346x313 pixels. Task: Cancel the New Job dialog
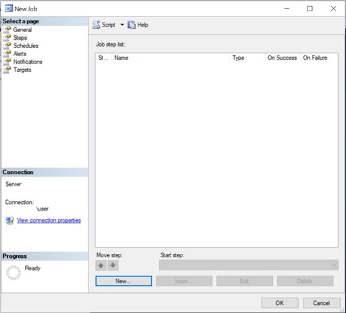tap(321, 303)
